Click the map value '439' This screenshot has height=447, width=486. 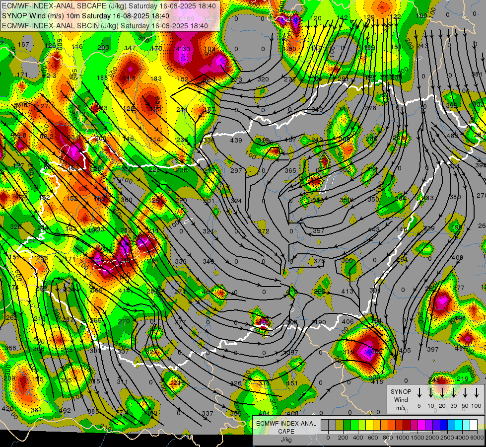236,140
